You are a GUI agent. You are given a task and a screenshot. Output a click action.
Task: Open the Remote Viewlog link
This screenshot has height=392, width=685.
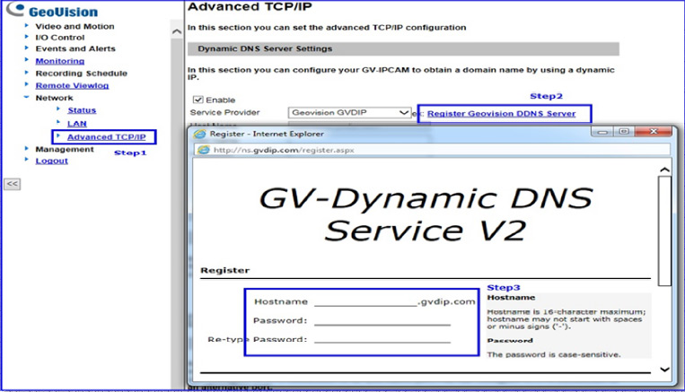pyautogui.click(x=72, y=85)
